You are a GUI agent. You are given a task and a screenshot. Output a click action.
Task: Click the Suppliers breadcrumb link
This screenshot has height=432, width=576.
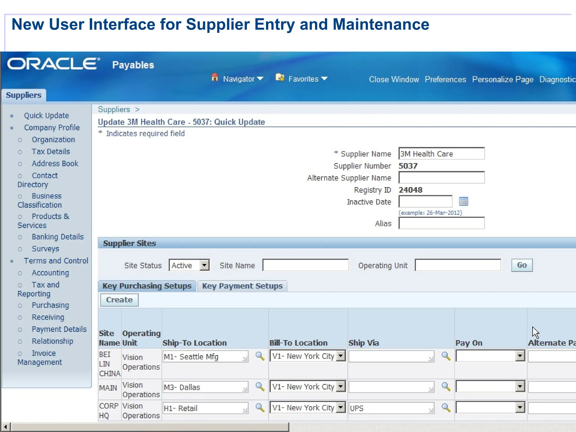coord(114,109)
